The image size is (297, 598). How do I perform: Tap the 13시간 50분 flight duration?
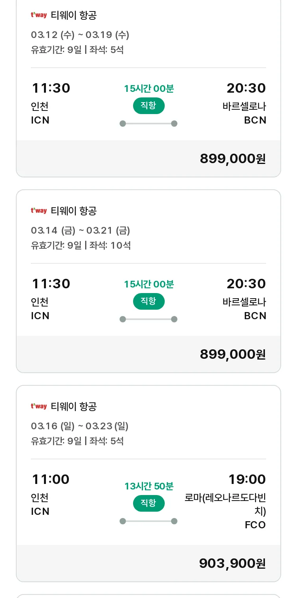149,486
